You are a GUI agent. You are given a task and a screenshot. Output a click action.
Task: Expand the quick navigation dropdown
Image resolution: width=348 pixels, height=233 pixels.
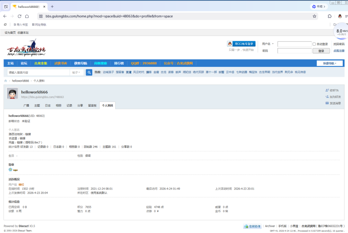(330, 63)
